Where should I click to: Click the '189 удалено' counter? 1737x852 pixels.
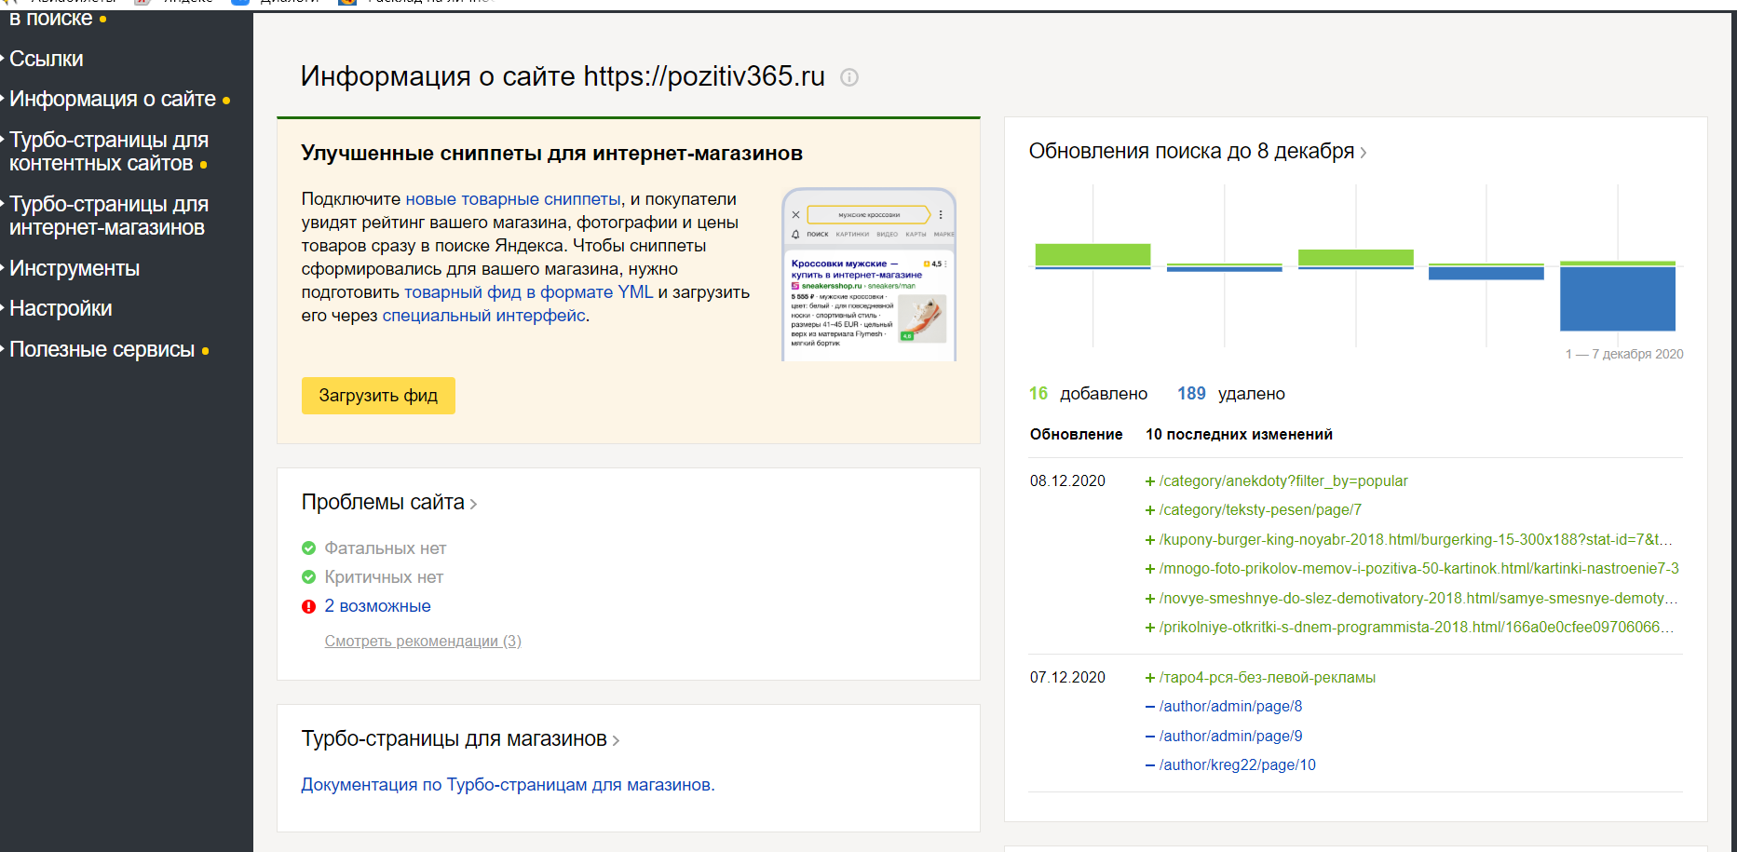1231,394
